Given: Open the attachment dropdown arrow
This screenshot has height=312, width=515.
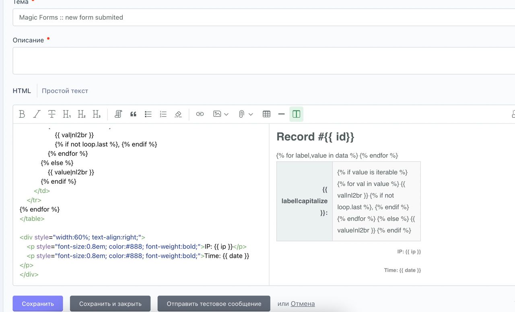Looking at the screenshot, I should (x=251, y=114).
